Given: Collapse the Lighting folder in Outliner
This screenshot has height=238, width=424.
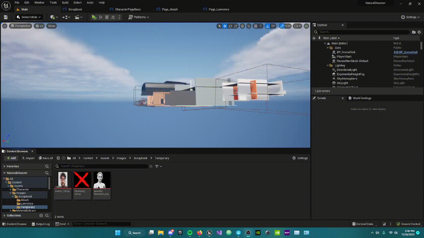Looking at the screenshot, I should (x=328, y=65).
